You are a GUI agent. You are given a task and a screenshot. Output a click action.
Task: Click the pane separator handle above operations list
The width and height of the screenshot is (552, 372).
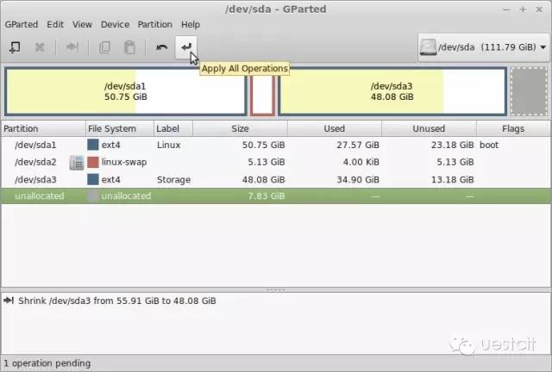click(276, 289)
